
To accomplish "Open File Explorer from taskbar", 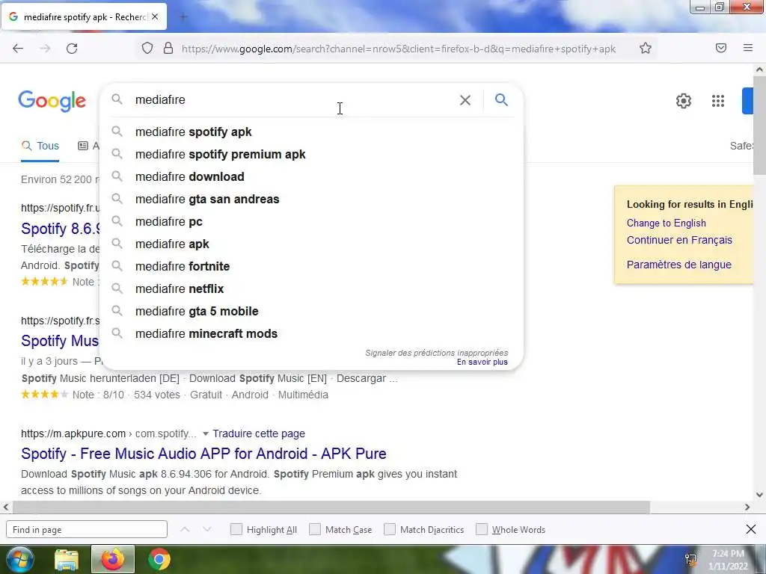I will pyautogui.click(x=67, y=560).
